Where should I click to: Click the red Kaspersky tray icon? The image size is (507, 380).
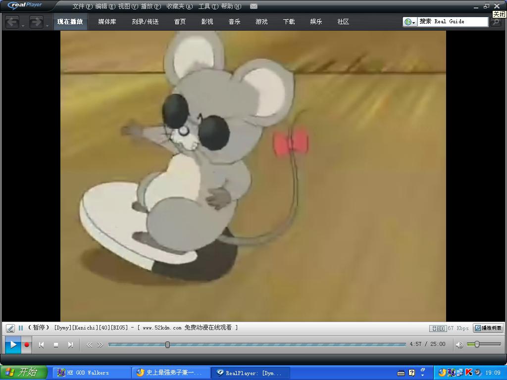pyautogui.click(x=468, y=373)
